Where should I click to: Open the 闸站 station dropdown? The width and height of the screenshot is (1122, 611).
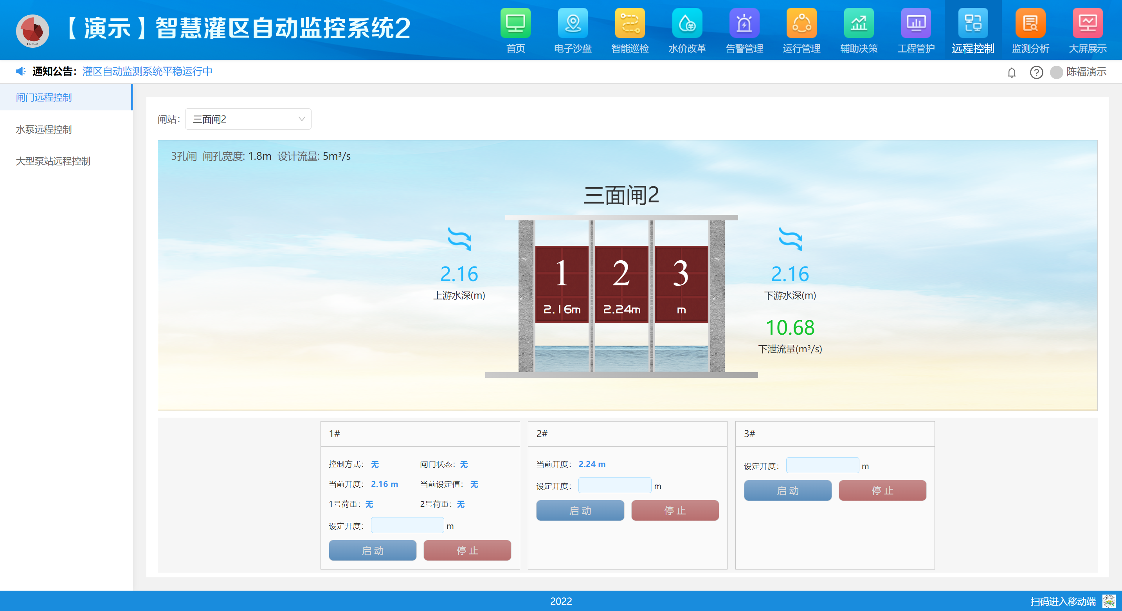(248, 119)
